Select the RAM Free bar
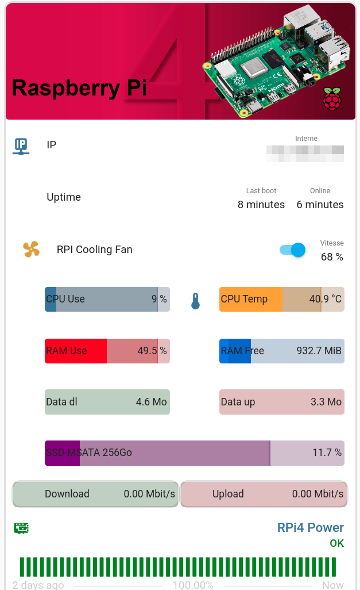 point(282,351)
